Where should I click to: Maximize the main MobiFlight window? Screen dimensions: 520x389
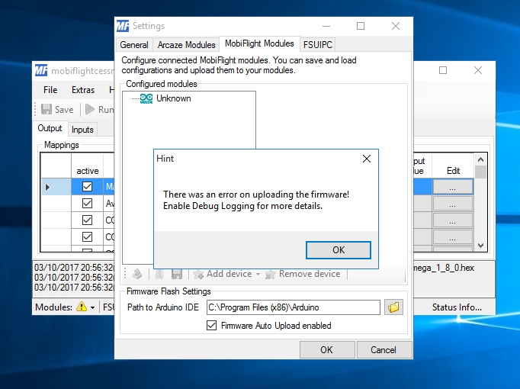coord(443,70)
